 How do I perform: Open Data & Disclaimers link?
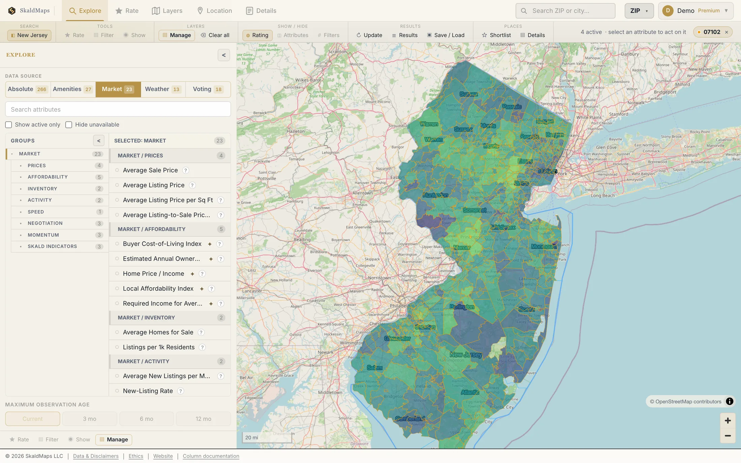tap(96, 456)
